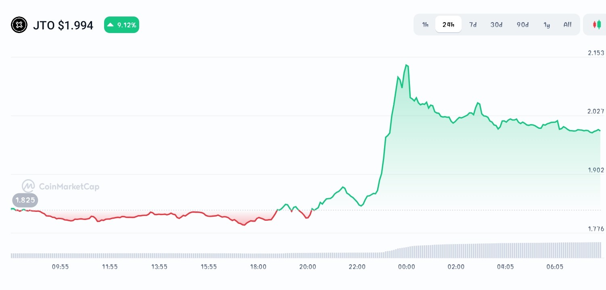Toggle the 24h timeframe selection
Viewport: 606px width, 290px height.
[x=448, y=24]
